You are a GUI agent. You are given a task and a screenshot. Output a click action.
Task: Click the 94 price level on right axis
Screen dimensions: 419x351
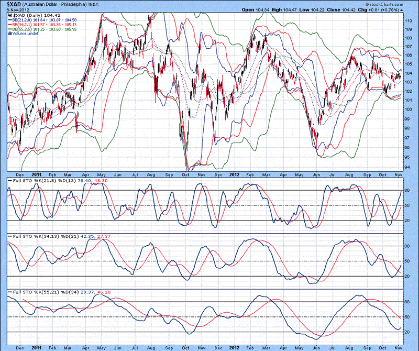407,167
